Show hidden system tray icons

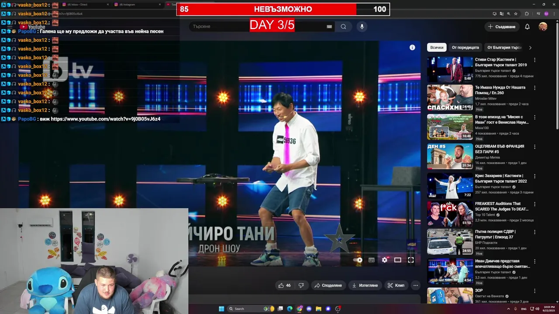[509, 309]
